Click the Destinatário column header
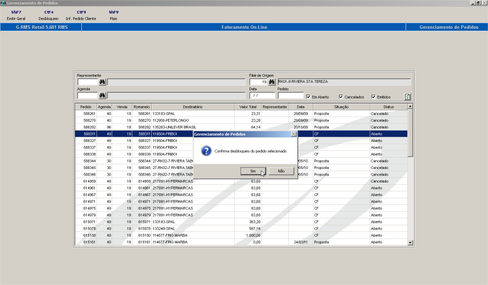 192,107
